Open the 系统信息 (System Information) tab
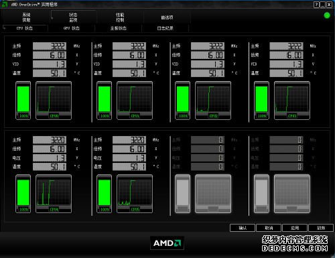 click(26, 17)
